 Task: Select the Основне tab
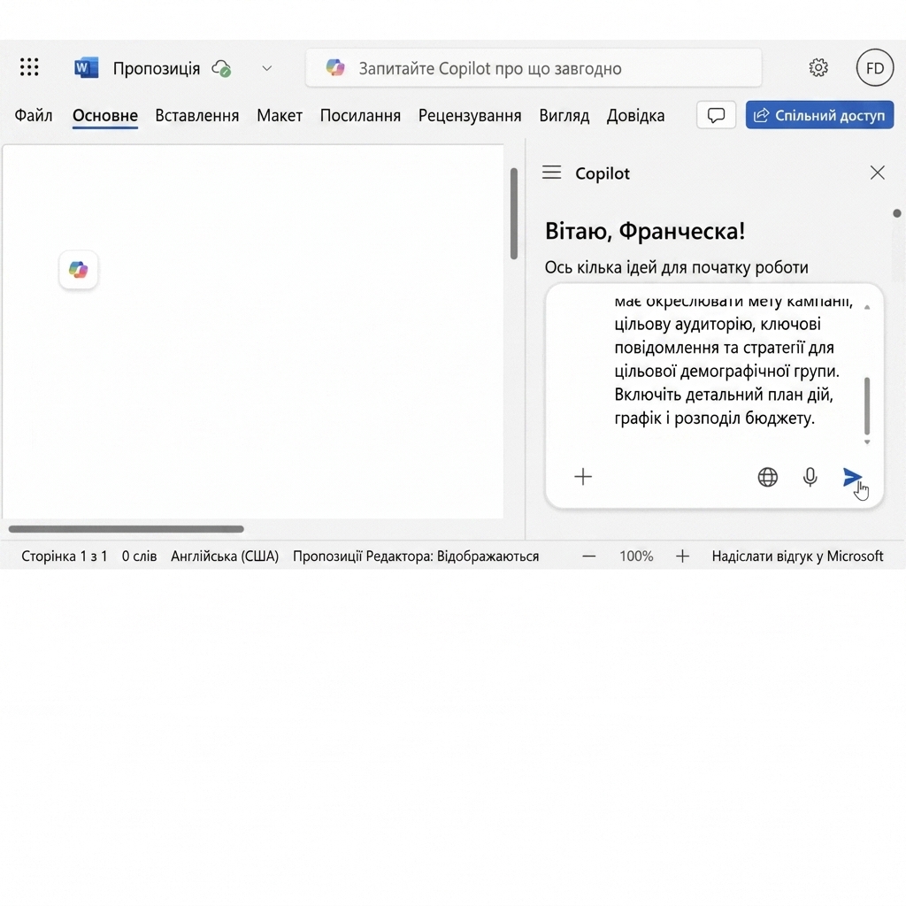[105, 116]
